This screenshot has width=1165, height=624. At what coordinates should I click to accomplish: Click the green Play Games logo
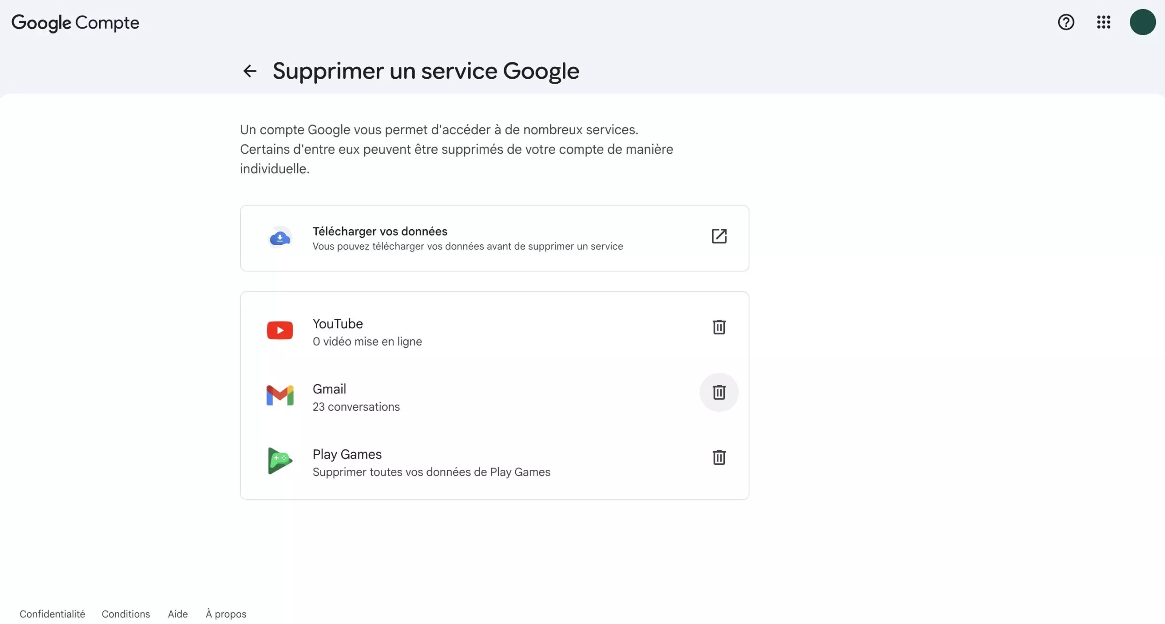[x=280, y=461]
